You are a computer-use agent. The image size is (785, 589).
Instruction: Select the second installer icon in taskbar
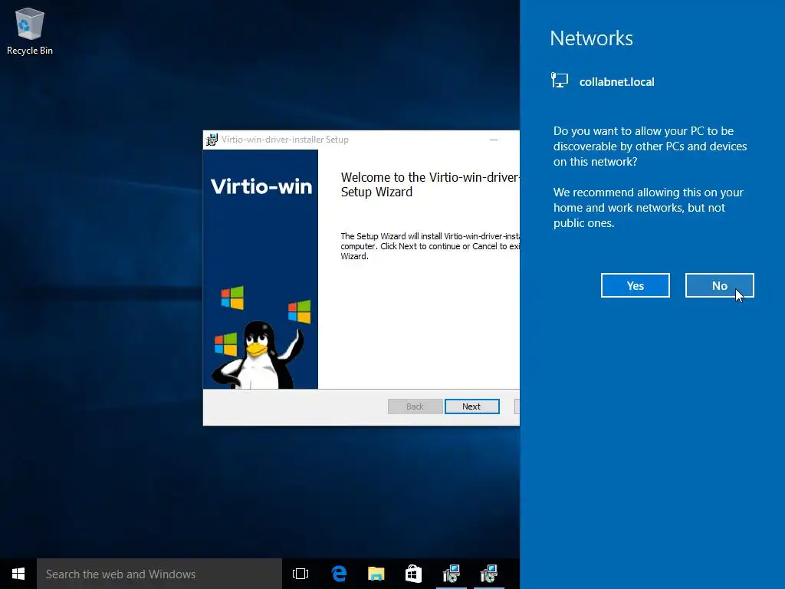click(x=488, y=574)
